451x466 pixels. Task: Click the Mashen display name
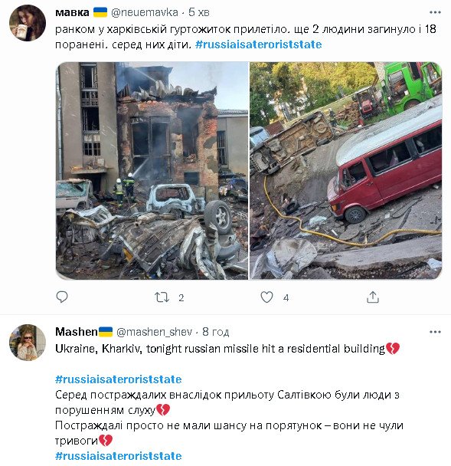pos(77,332)
